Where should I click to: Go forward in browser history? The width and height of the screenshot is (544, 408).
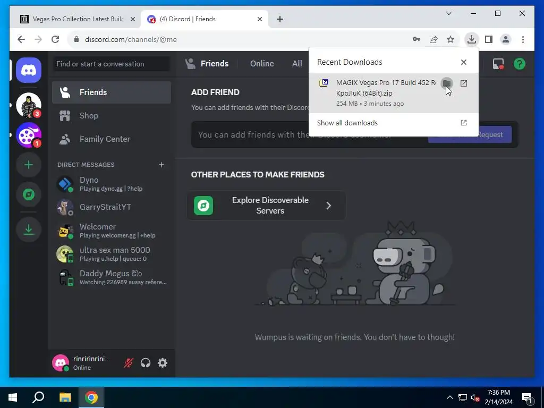(38, 39)
